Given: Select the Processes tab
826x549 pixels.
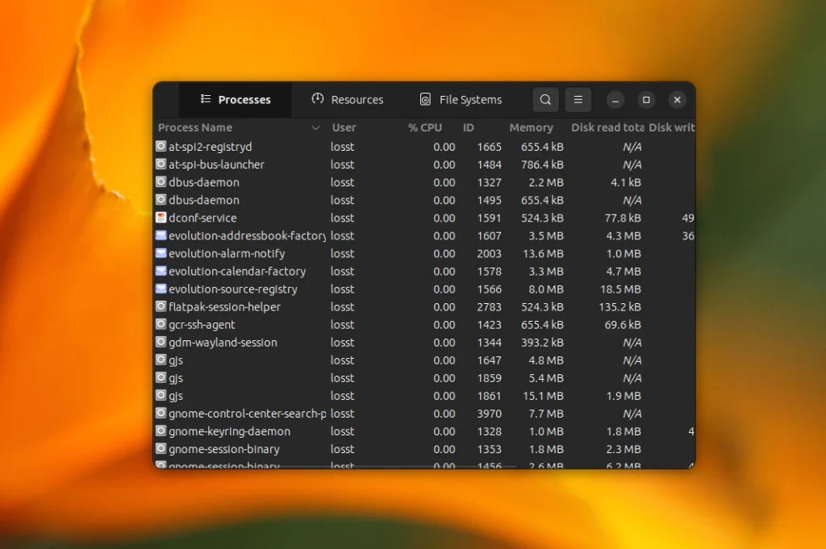Looking at the screenshot, I should point(235,100).
